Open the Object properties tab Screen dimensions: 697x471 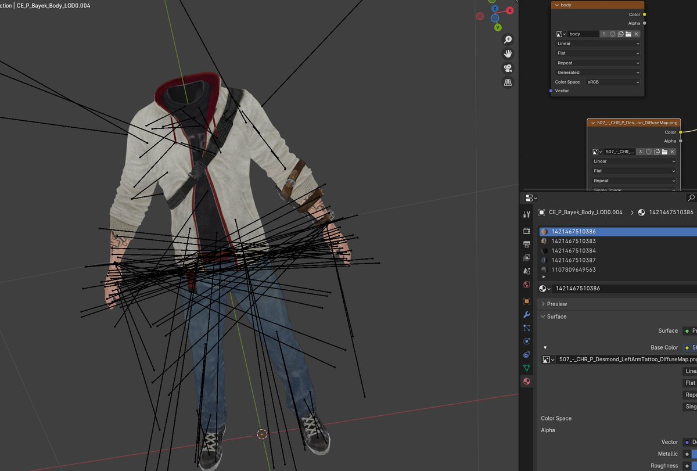pyautogui.click(x=527, y=301)
